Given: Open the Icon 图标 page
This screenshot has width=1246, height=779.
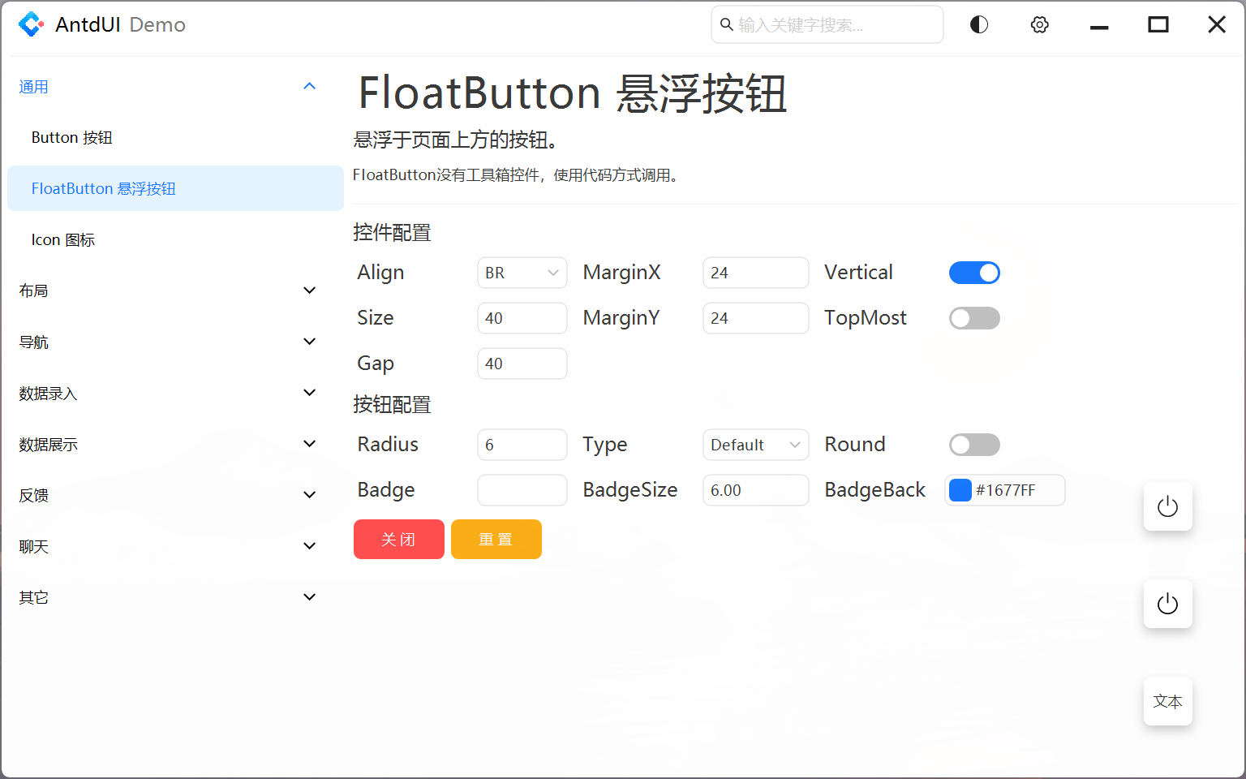Looking at the screenshot, I should tap(62, 239).
